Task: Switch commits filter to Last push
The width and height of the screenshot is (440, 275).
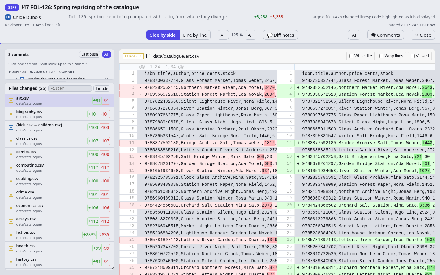Action: point(90,54)
